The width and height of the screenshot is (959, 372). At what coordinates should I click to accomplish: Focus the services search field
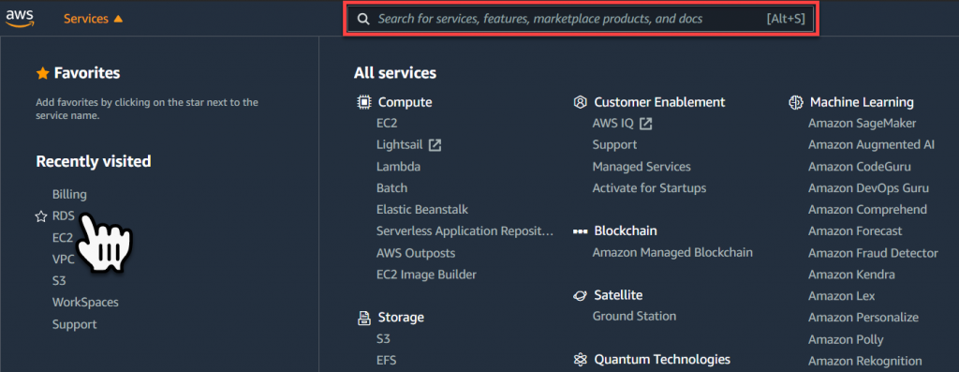[581, 19]
